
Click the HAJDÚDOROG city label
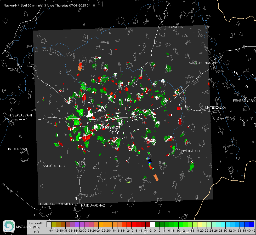pos(53,166)
